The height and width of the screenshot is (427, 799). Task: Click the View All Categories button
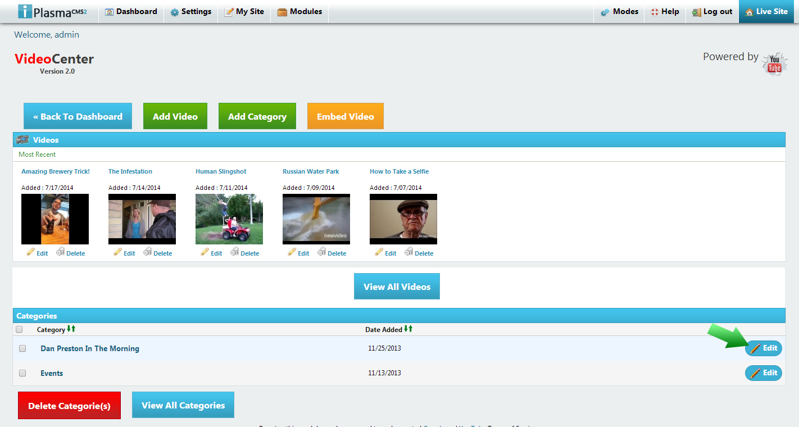point(183,405)
